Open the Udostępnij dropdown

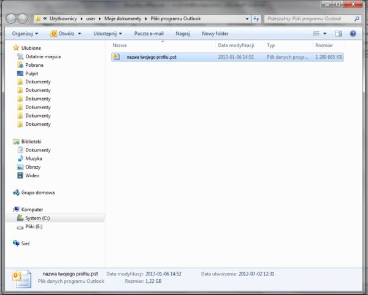point(108,34)
